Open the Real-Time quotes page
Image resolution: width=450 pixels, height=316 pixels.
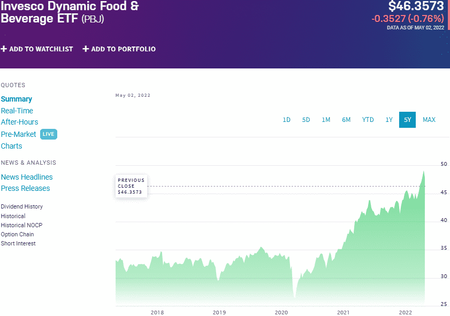(19, 111)
